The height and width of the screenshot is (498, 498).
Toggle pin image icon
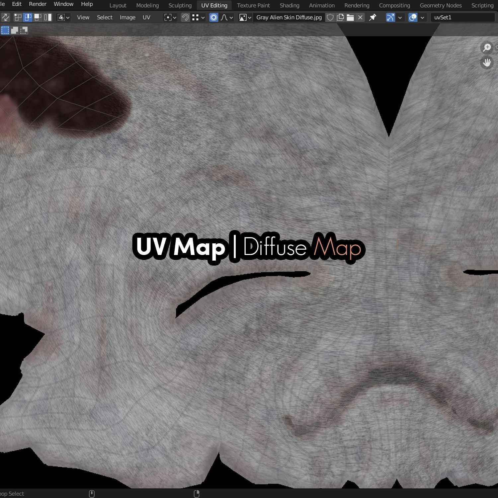coord(373,17)
